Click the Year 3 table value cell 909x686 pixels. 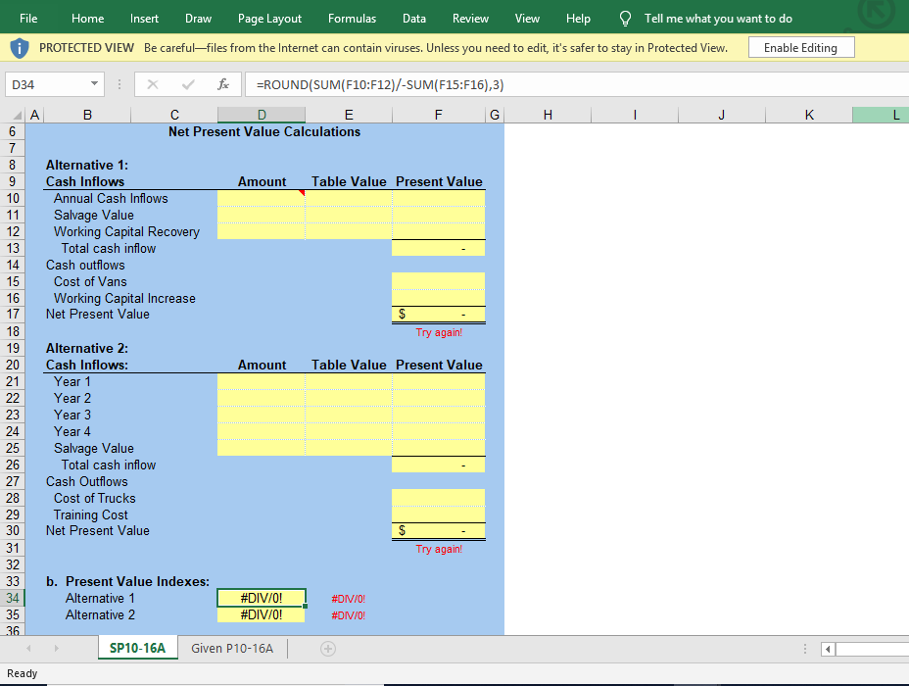click(x=349, y=416)
